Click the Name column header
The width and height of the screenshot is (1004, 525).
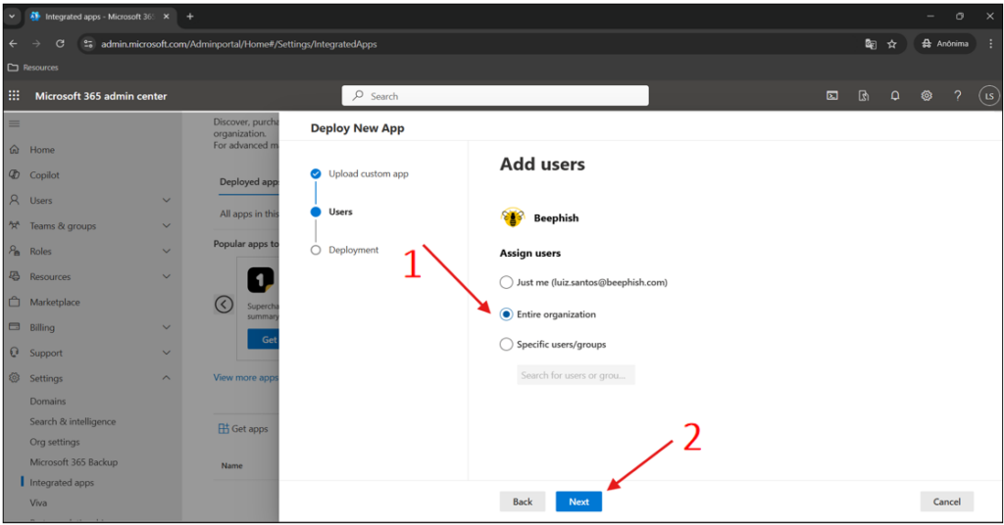tap(231, 465)
